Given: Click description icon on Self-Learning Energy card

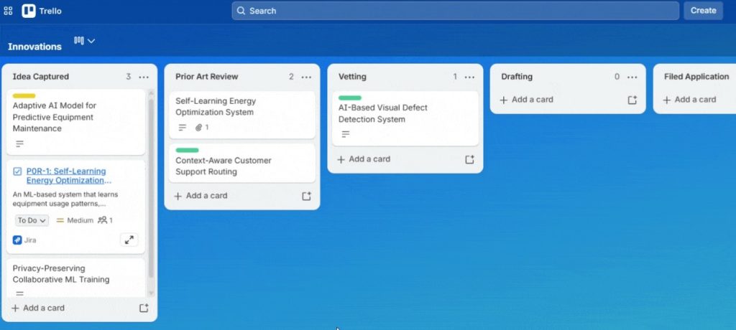Looking at the screenshot, I should (183, 128).
